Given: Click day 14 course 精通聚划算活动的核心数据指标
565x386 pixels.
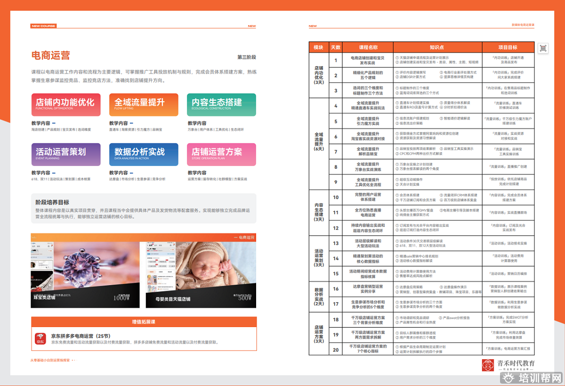Looking at the screenshot, I should coord(368,258).
